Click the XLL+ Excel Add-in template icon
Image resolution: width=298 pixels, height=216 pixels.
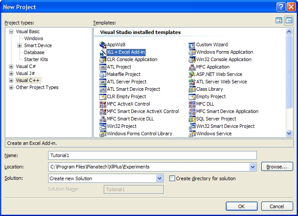coord(103,52)
